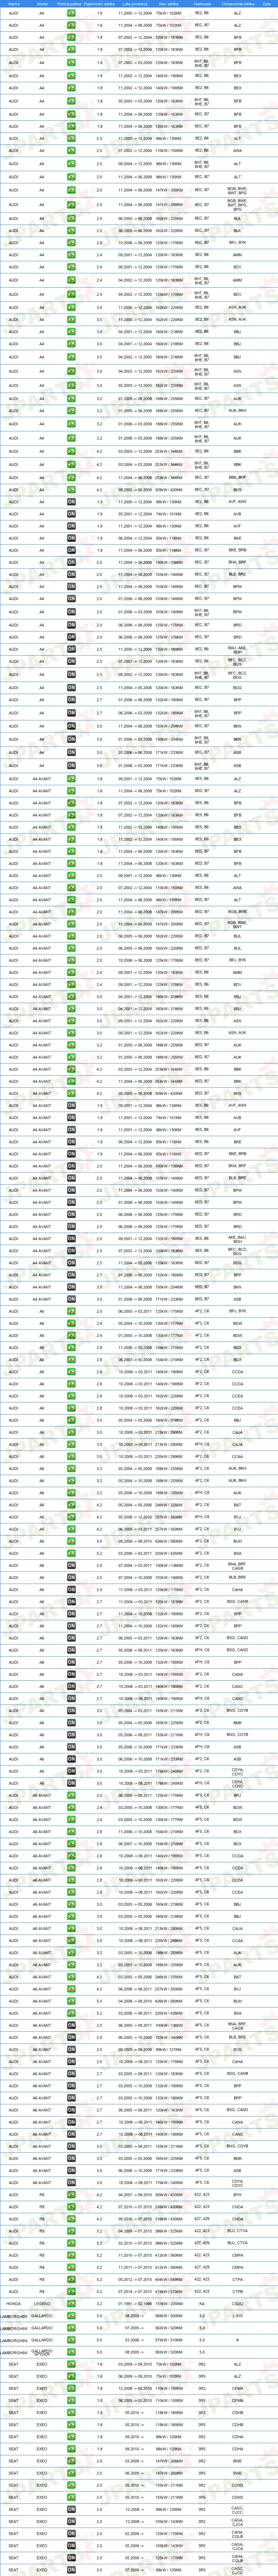Click the fuel type icon in the HONDA LEGEND row
278x2576 pixels.
(71, 2304)
